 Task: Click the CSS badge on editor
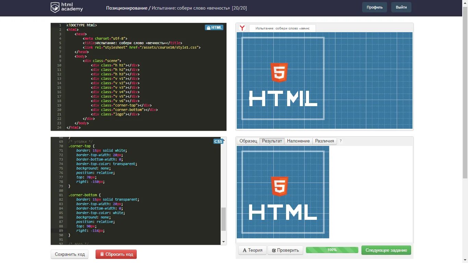218,141
